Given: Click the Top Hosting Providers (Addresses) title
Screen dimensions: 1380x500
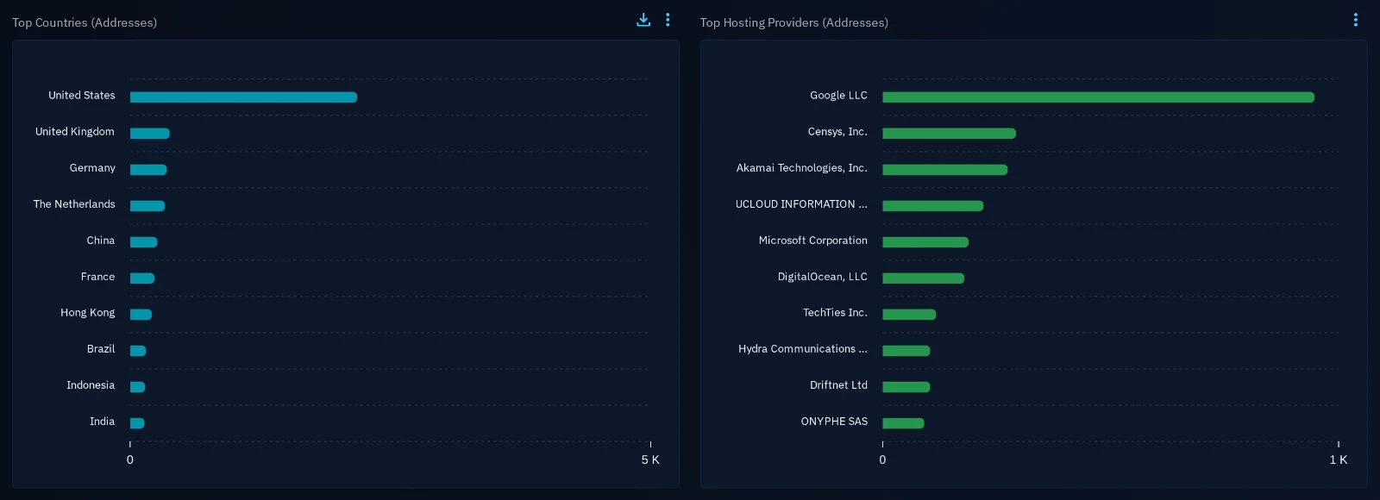Looking at the screenshot, I should 793,22.
